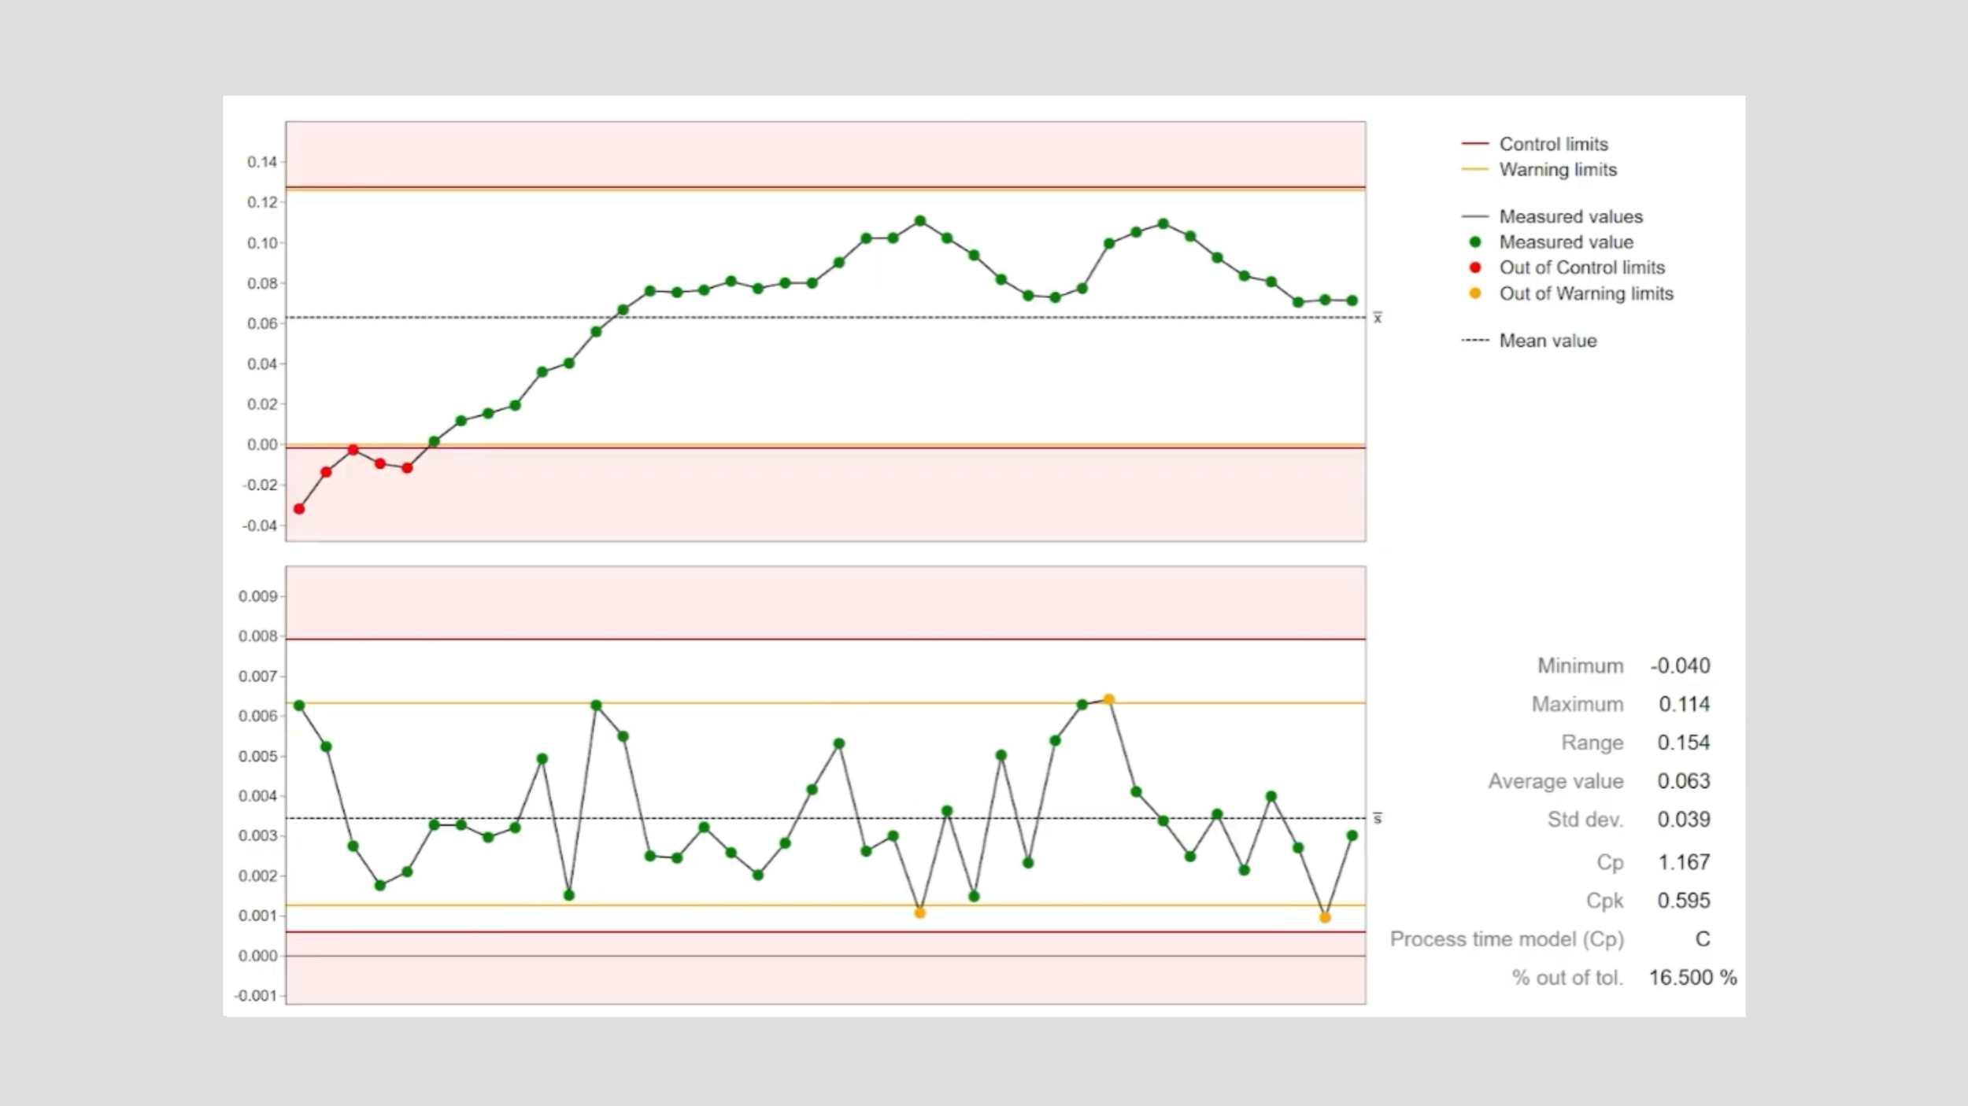The width and height of the screenshot is (1968, 1106).
Task: Click the Cpk value 0.595
Action: pos(1683,901)
